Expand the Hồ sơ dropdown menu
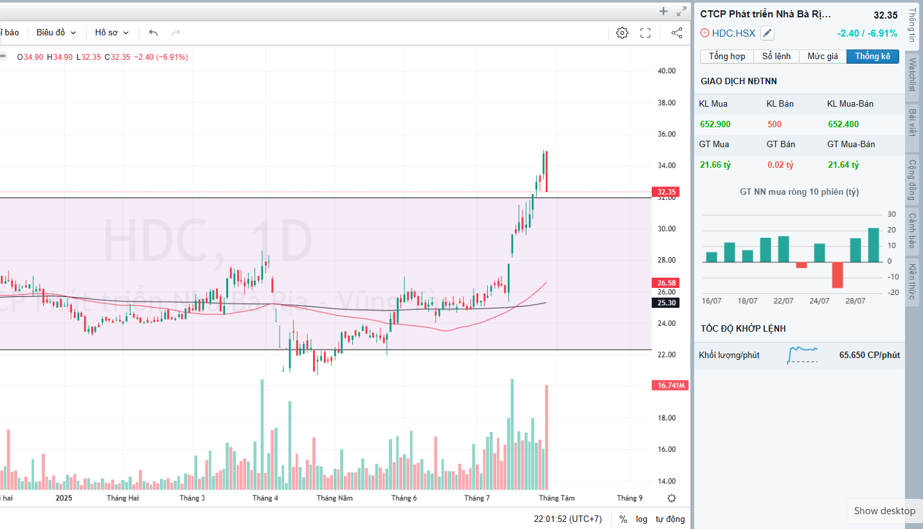The height and width of the screenshot is (529, 923). coord(112,33)
